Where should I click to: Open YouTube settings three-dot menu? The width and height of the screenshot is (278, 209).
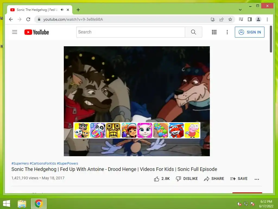[227, 32]
